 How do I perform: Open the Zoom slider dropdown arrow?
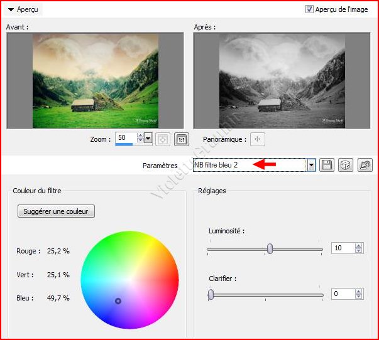pyautogui.click(x=148, y=138)
